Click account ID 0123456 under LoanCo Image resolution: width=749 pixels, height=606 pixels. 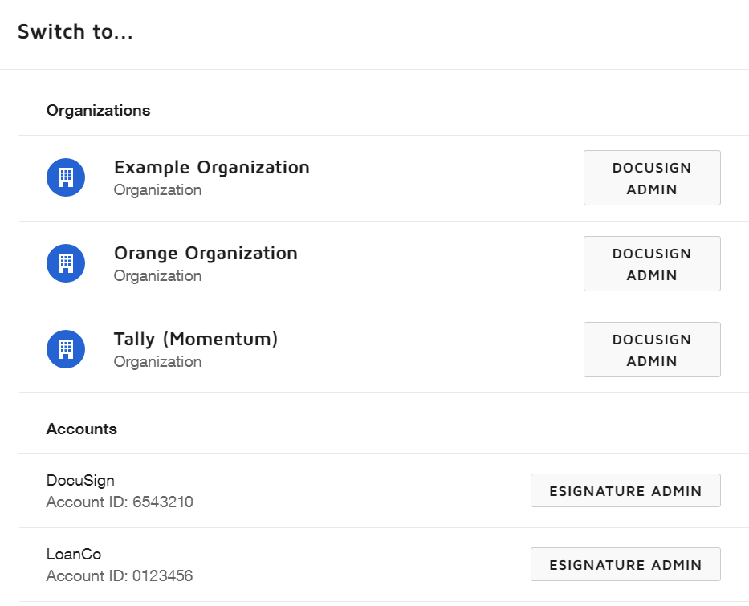coord(119,575)
